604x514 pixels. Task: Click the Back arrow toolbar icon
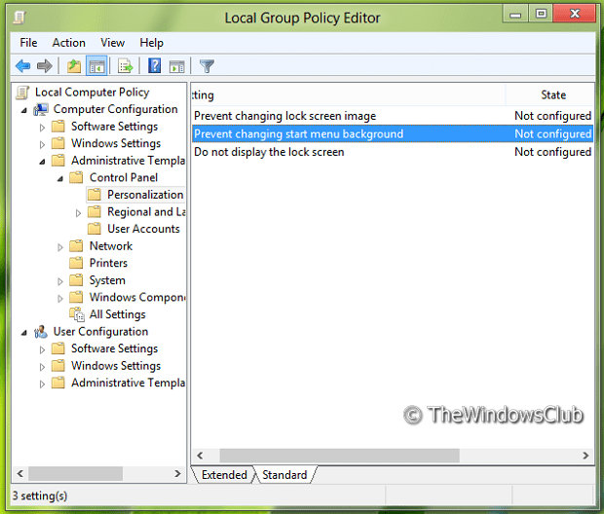(22, 66)
